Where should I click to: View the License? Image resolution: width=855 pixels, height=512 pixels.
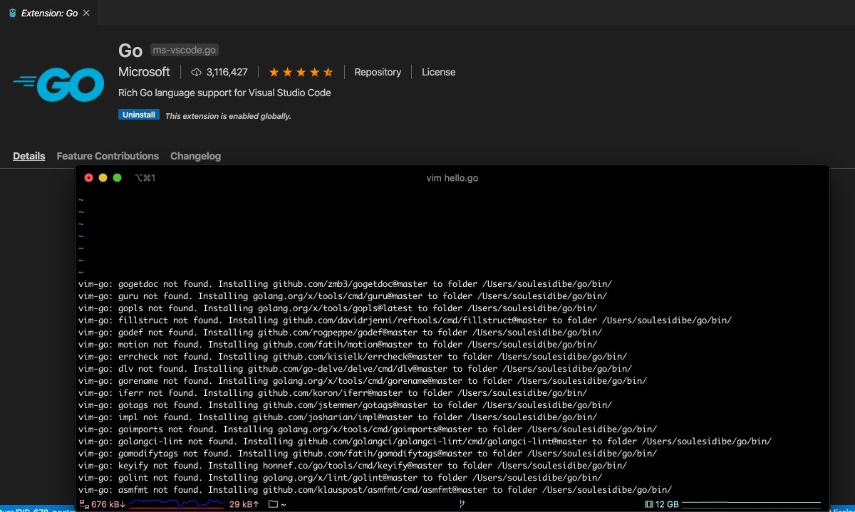pyautogui.click(x=438, y=72)
